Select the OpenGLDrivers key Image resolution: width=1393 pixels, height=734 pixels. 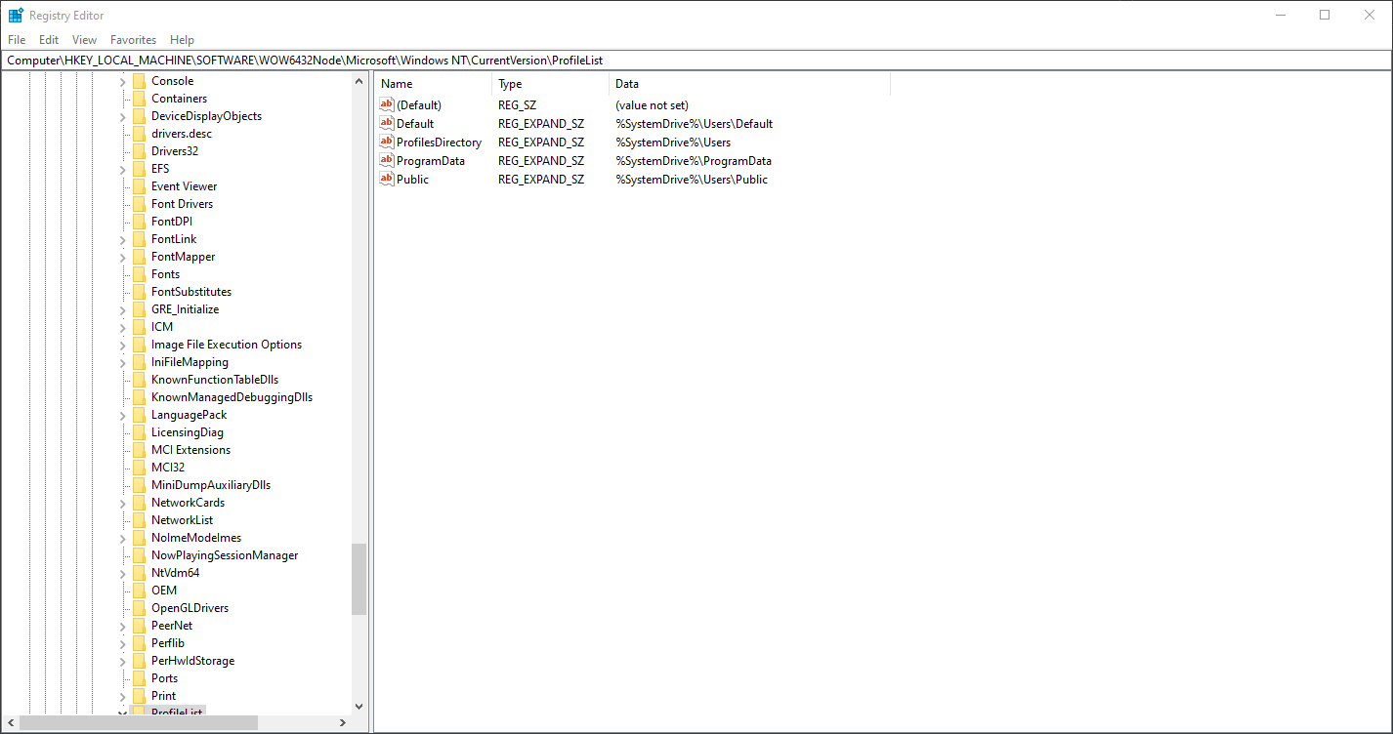(x=190, y=608)
